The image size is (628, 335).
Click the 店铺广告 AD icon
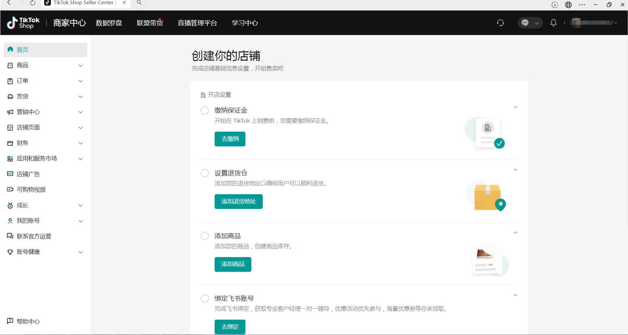tap(10, 174)
